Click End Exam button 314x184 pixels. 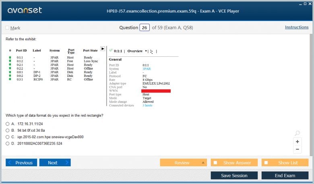coord(285,176)
